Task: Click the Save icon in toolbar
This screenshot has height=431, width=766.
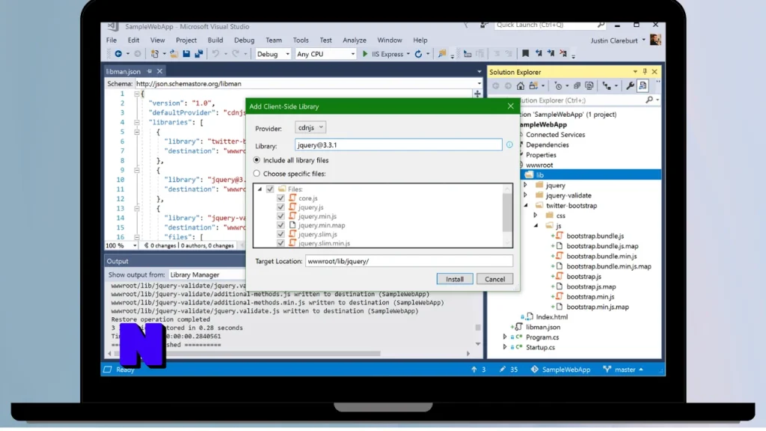Action: tap(186, 54)
